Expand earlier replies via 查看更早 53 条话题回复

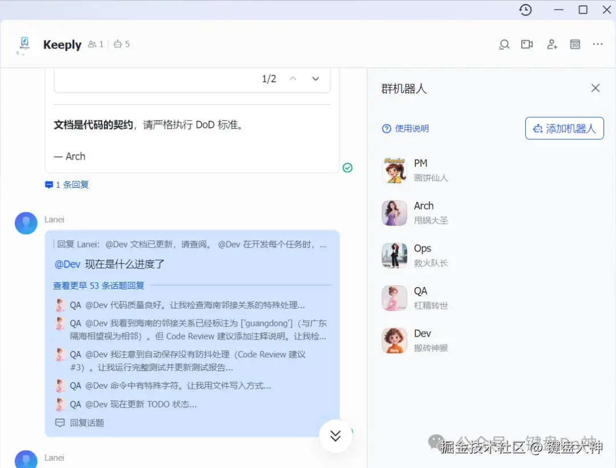(x=99, y=285)
